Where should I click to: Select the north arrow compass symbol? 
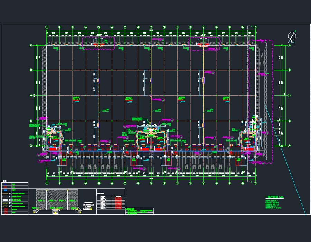pos(292,37)
